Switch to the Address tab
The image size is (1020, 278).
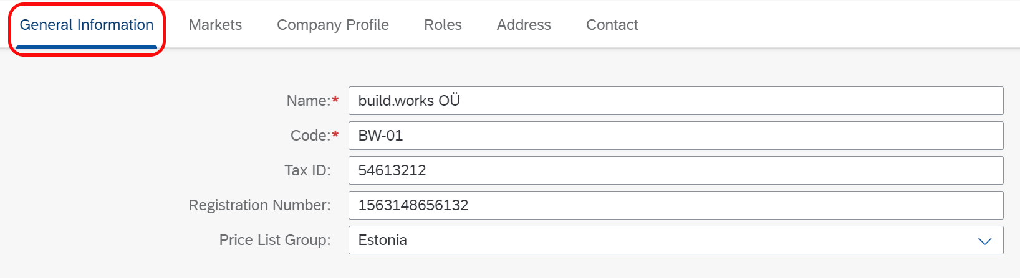click(x=524, y=25)
